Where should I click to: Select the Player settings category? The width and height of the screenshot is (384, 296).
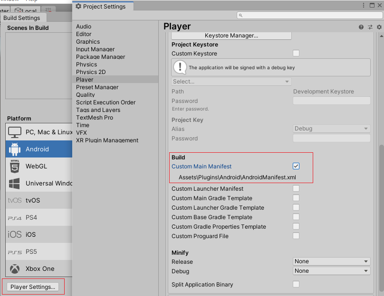coord(115,79)
